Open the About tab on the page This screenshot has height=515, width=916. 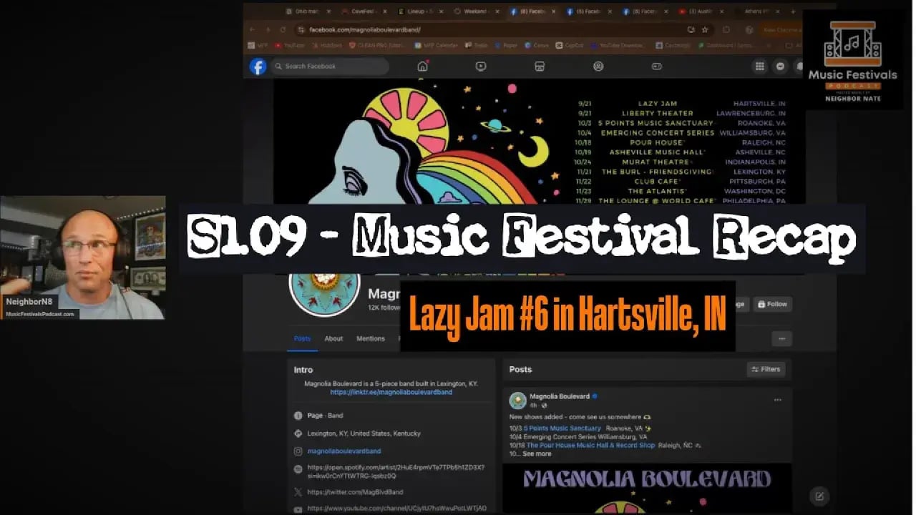[x=333, y=339]
